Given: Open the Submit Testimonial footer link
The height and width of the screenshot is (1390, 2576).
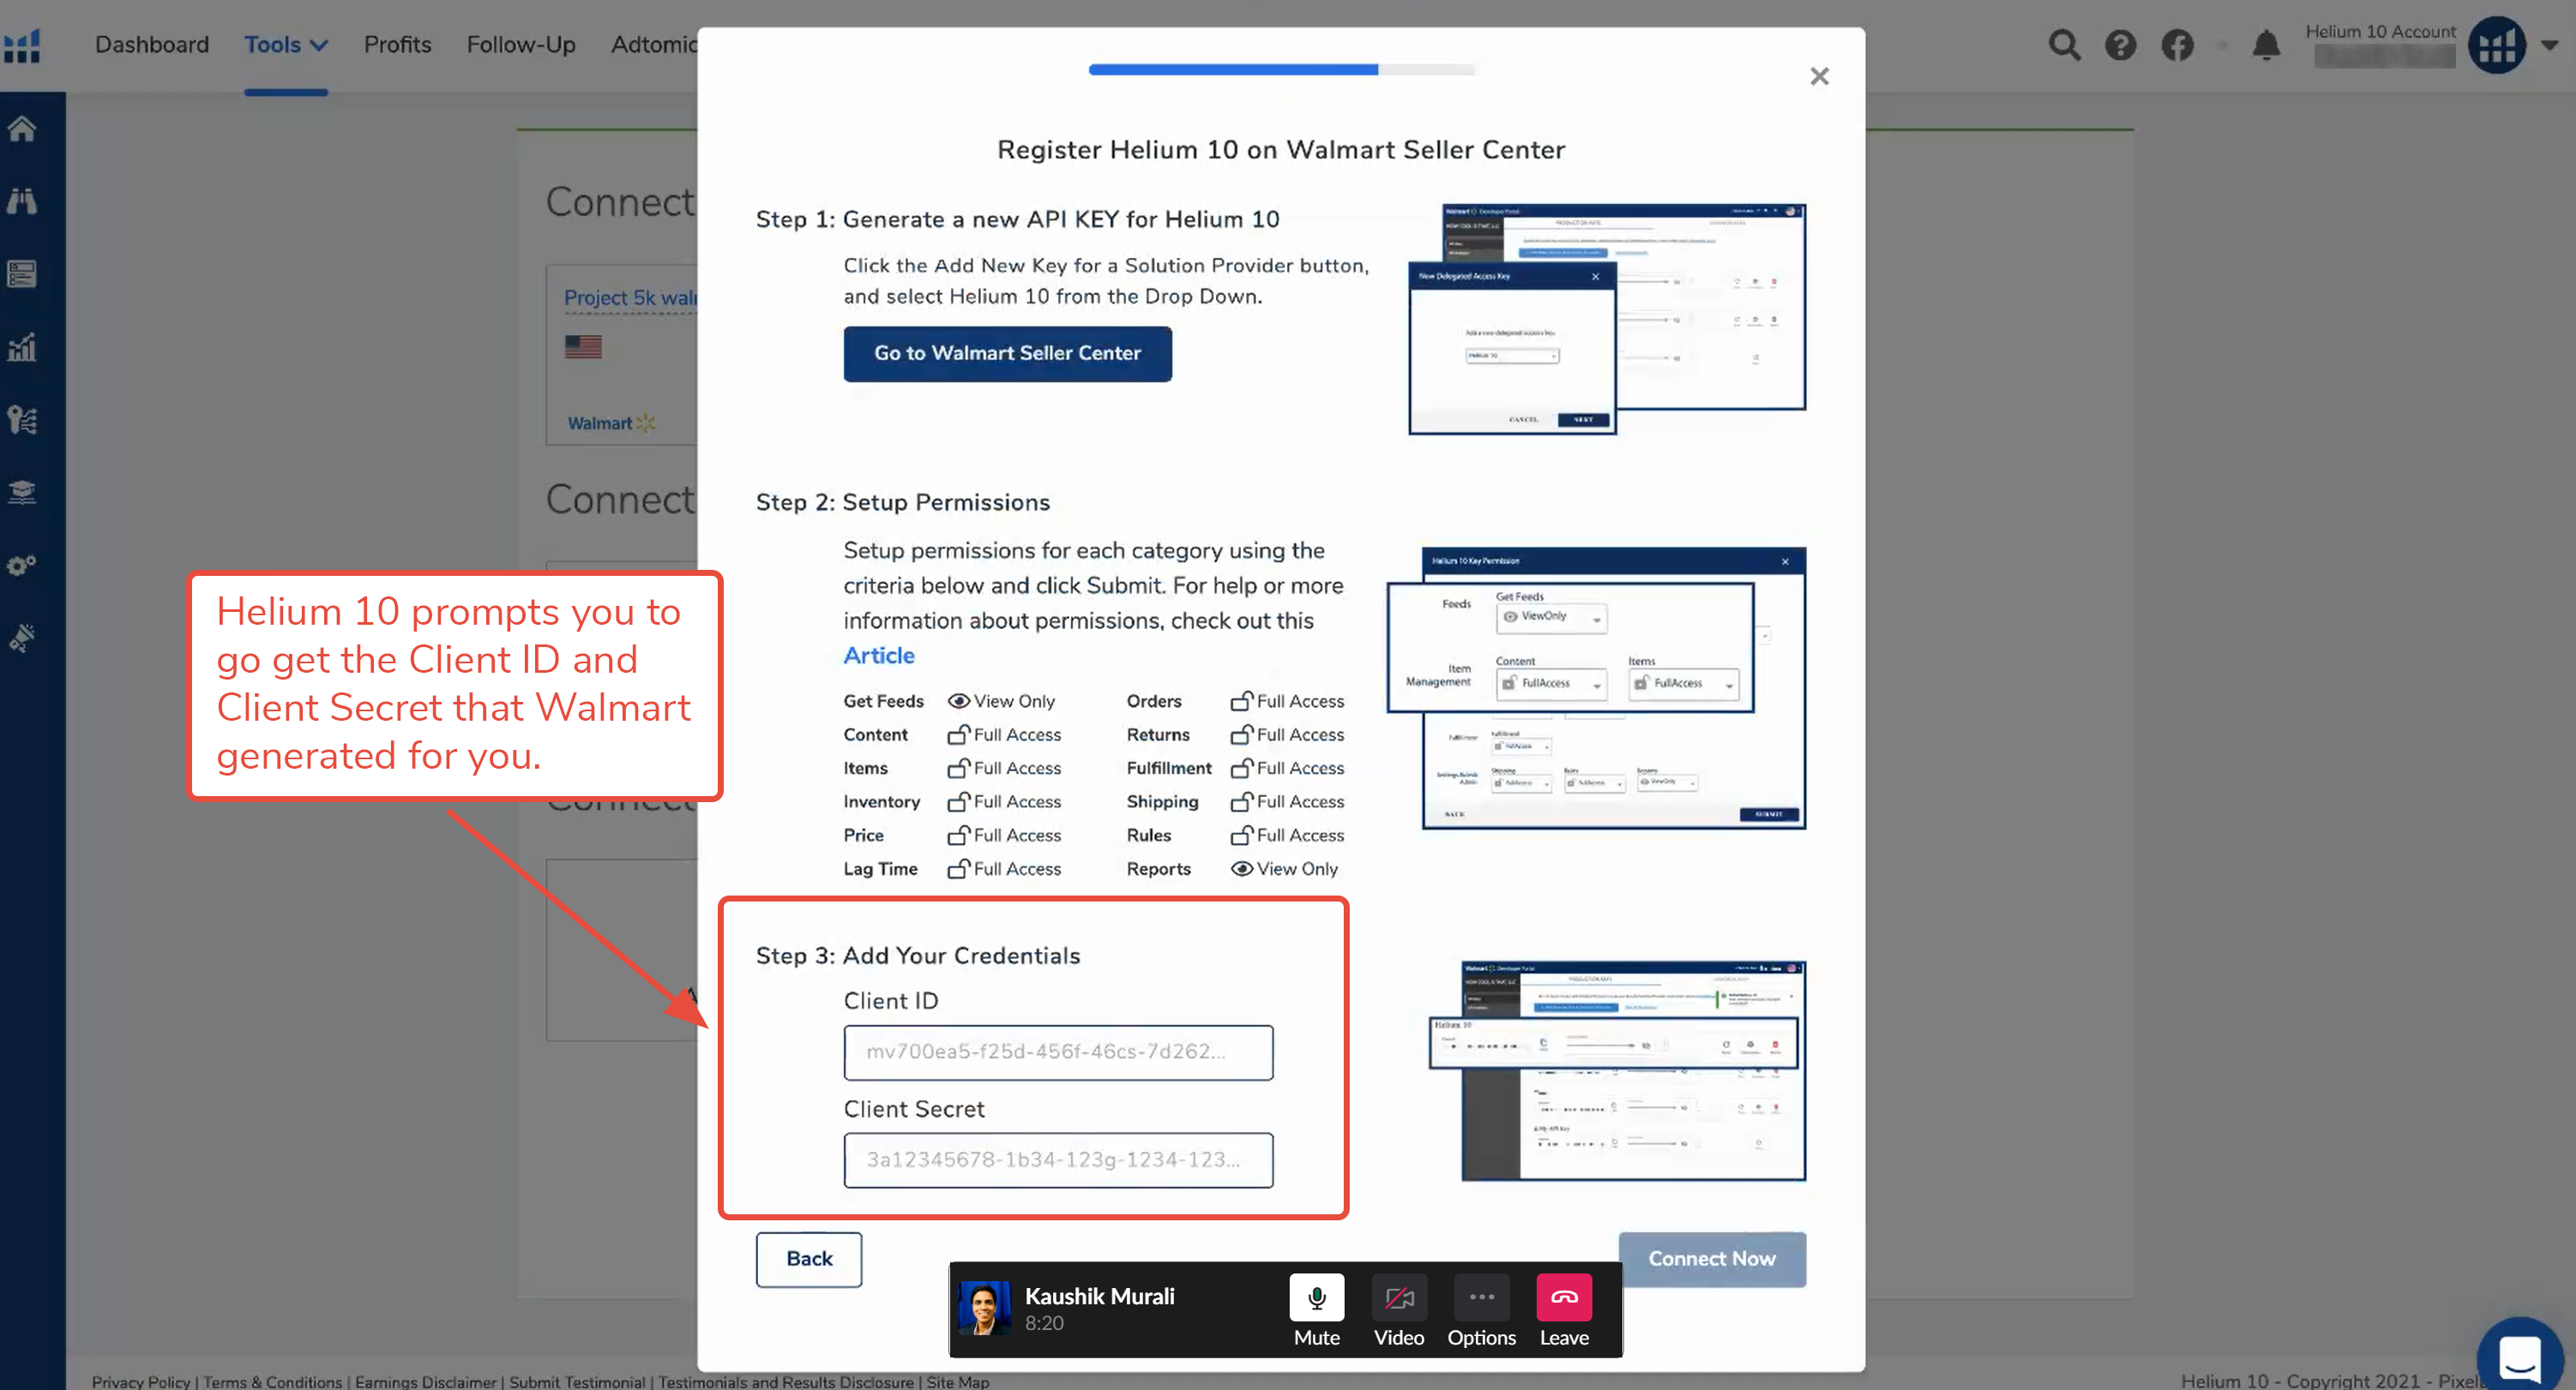Looking at the screenshot, I should click(577, 1381).
